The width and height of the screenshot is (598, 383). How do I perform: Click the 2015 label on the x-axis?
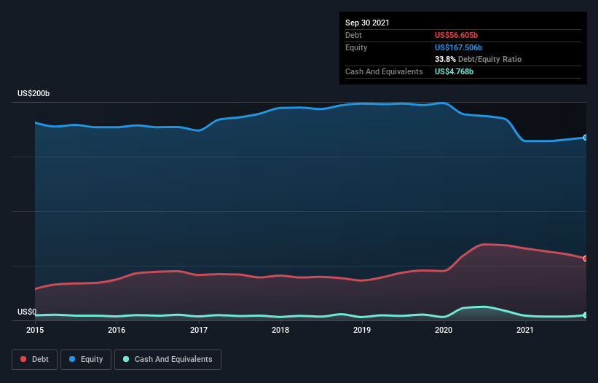tap(35, 330)
